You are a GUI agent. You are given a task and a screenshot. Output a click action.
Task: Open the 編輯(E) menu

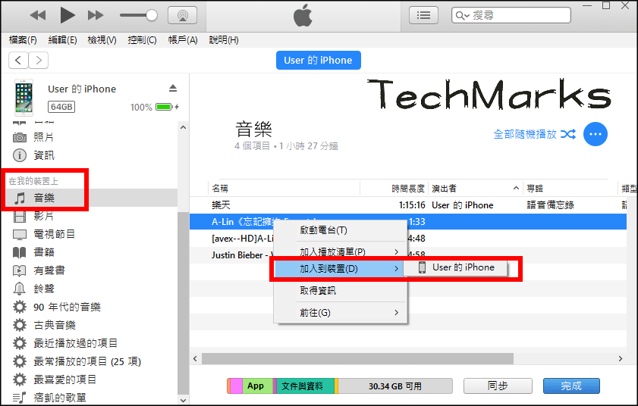point(62,40)
